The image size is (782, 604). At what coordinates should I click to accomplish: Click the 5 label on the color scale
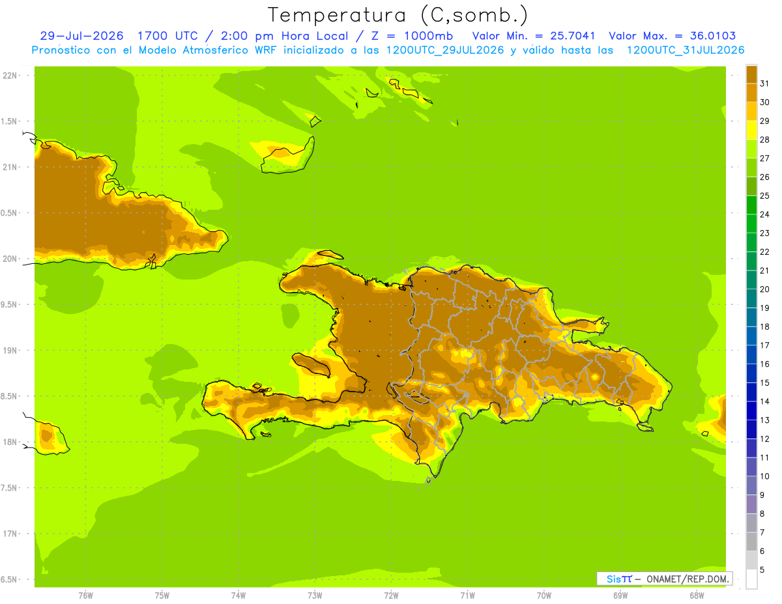(x=762, y=570)
